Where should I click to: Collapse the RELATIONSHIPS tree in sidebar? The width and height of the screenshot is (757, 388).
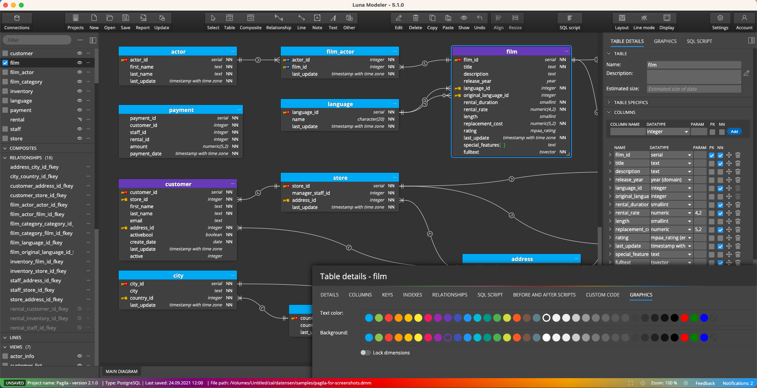(x=6, y=157)
